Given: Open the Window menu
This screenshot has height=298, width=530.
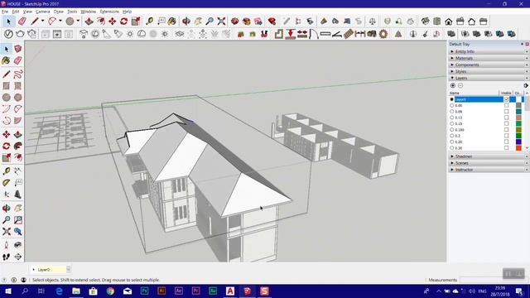Looking at the screenshot, I should coord(89,12).
